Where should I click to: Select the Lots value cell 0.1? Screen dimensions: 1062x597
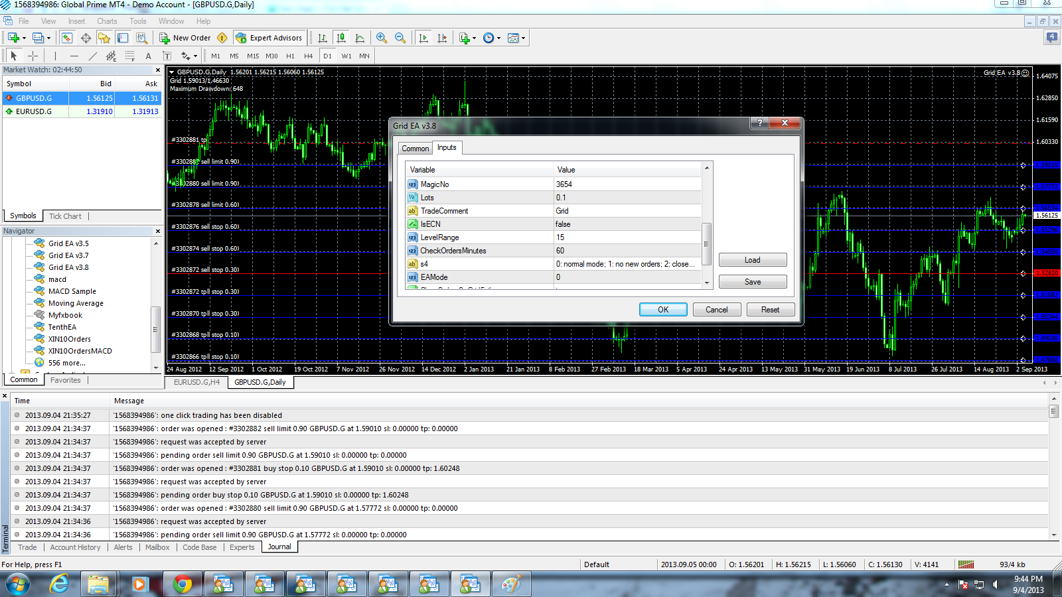627,198
